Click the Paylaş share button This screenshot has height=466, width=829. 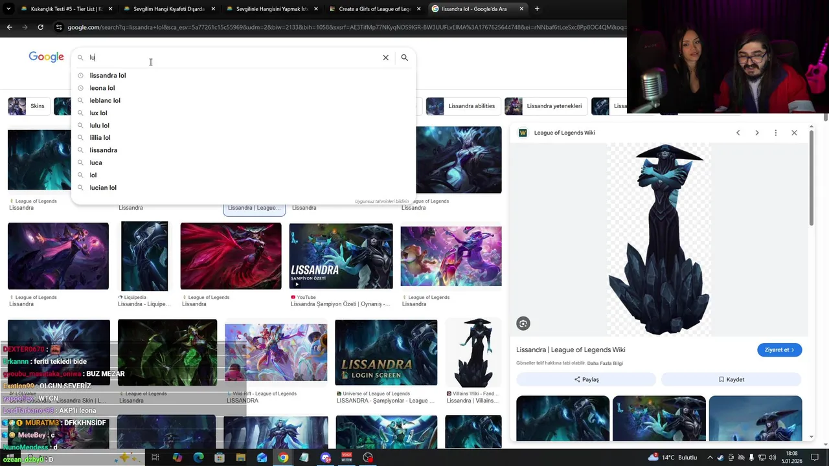pos(586,380)
